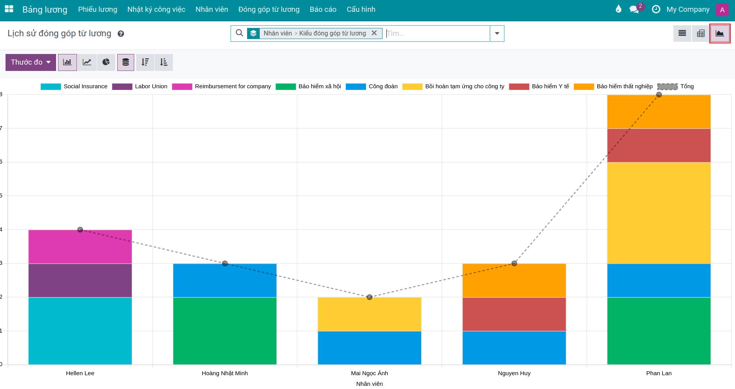Open the Nhân viên menu
735x389 pixels.
(212, 9)
